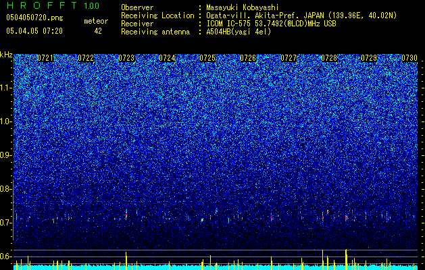Click the 0724 time marker
Screen dimensions: 425x270
tap(167, 58)
